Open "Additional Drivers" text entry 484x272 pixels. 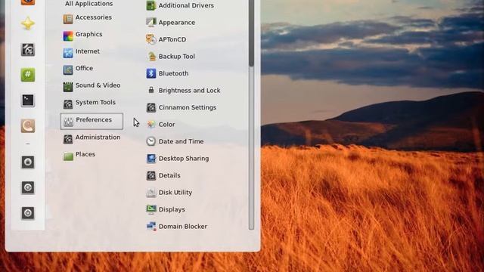pyautogui.click(x=186, y=5)
